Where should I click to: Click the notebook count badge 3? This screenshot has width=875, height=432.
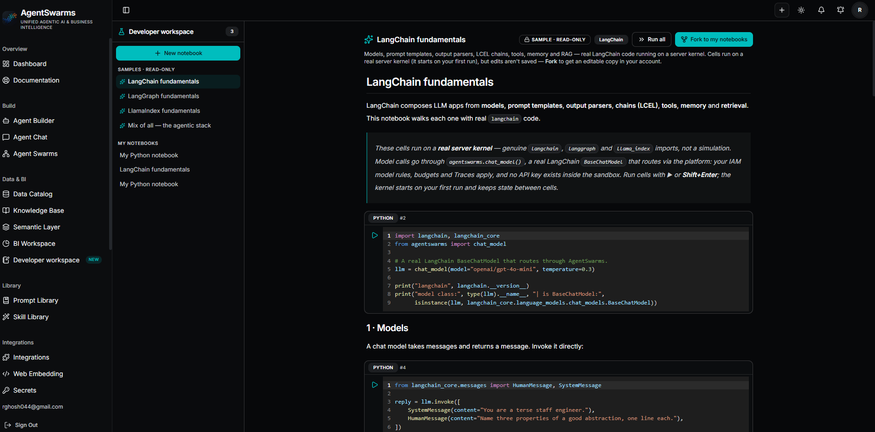point(232,32)
